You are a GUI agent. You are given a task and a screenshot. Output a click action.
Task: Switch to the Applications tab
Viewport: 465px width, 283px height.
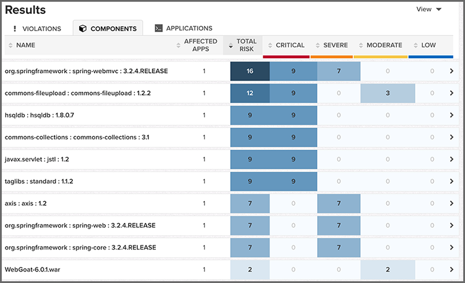tap(183, 28)
